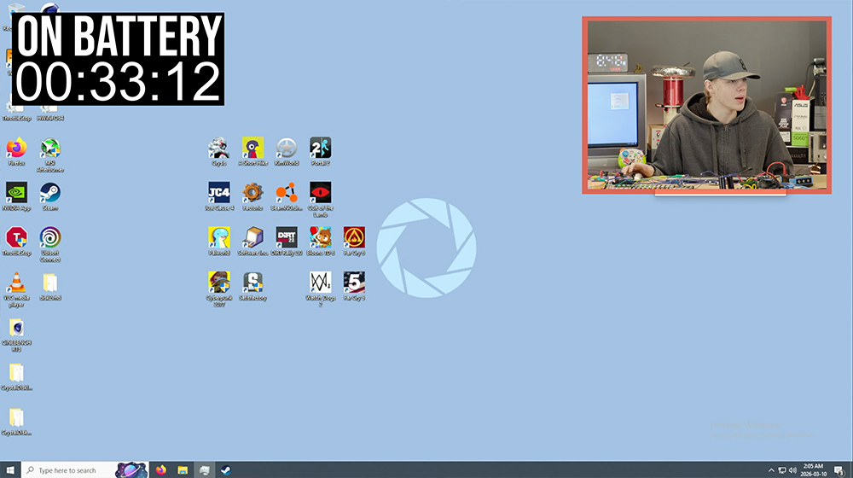Screen dimensions: 853x478
Task: Click the Satisfactory game icon
Action: coord(252,282)
